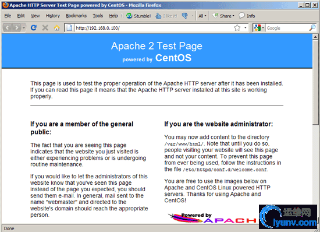Open the Tools menu
The width and height of the screenshot is (320, 232).
(98, 16)
